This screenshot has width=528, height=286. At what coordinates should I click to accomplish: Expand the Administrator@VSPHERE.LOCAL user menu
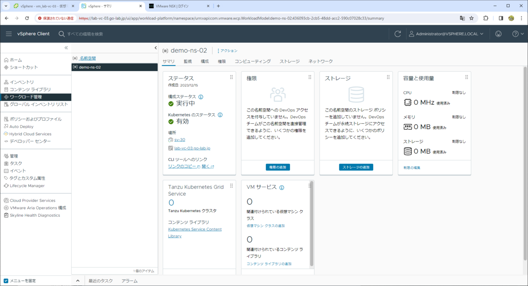446,34
